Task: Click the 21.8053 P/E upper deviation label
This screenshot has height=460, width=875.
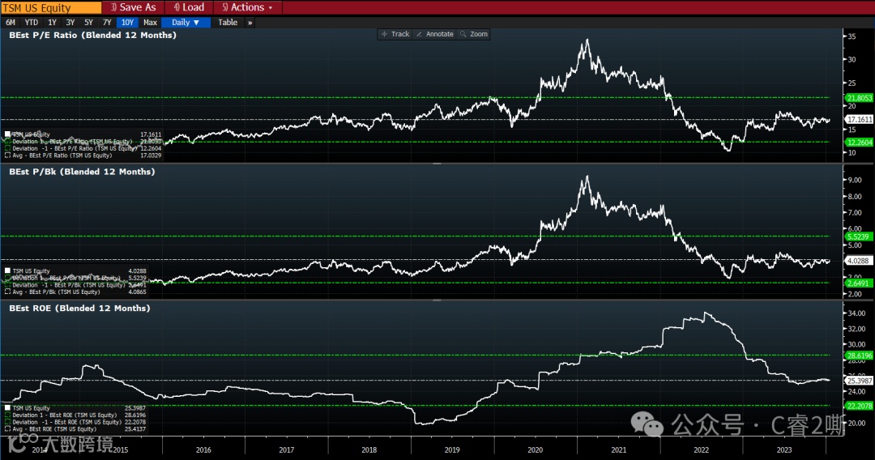Action: click(x=859, y=98)
